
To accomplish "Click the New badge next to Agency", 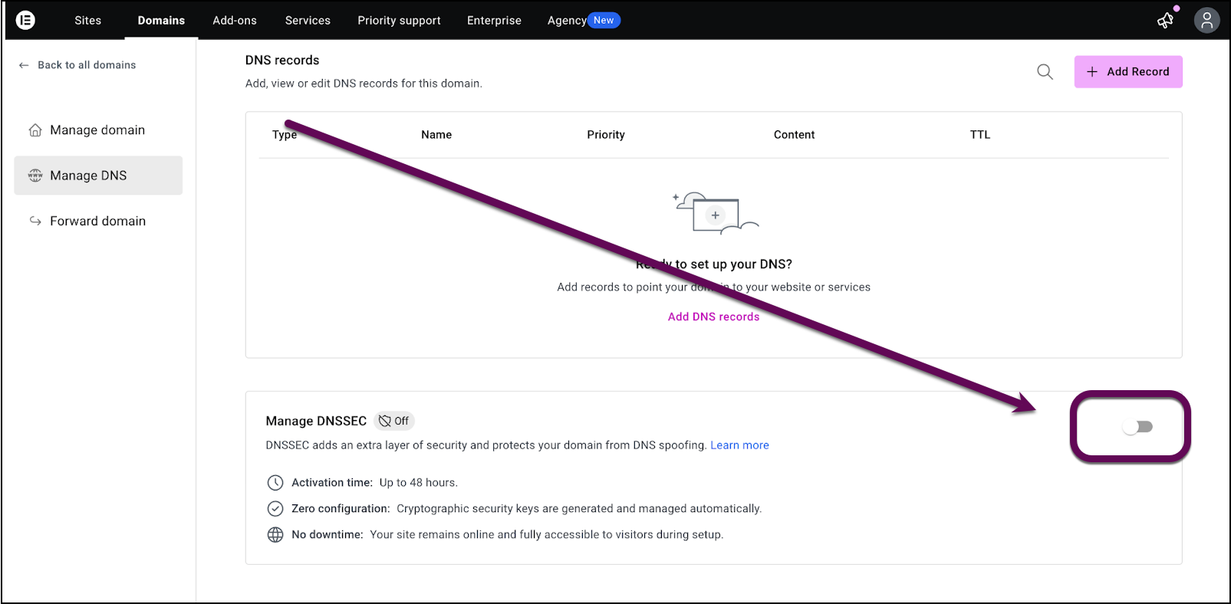I will click(604, 20).
